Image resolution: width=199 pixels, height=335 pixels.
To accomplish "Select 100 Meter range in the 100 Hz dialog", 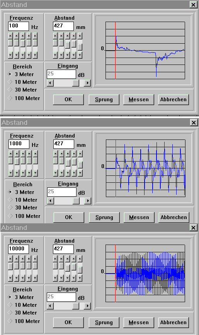I will [24, 98].
